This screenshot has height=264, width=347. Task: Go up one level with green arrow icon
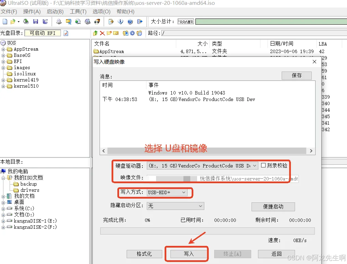pyautogui.click(x=95, y=33)
